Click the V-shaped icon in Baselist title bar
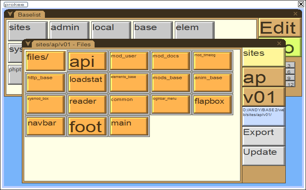Image resolution: width=306 pixels, height=190 pixels. click(x=10, y=14)
